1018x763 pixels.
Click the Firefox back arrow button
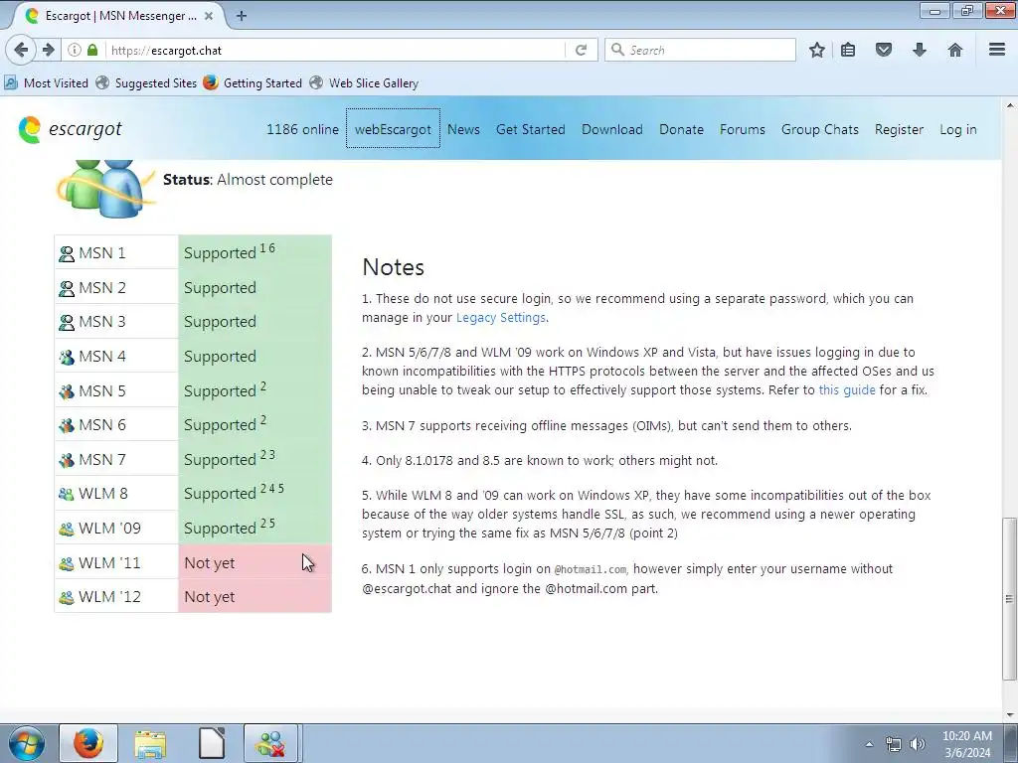pos(21,50)
